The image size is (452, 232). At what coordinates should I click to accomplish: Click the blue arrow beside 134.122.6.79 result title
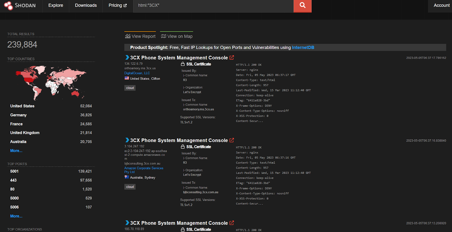127,58
